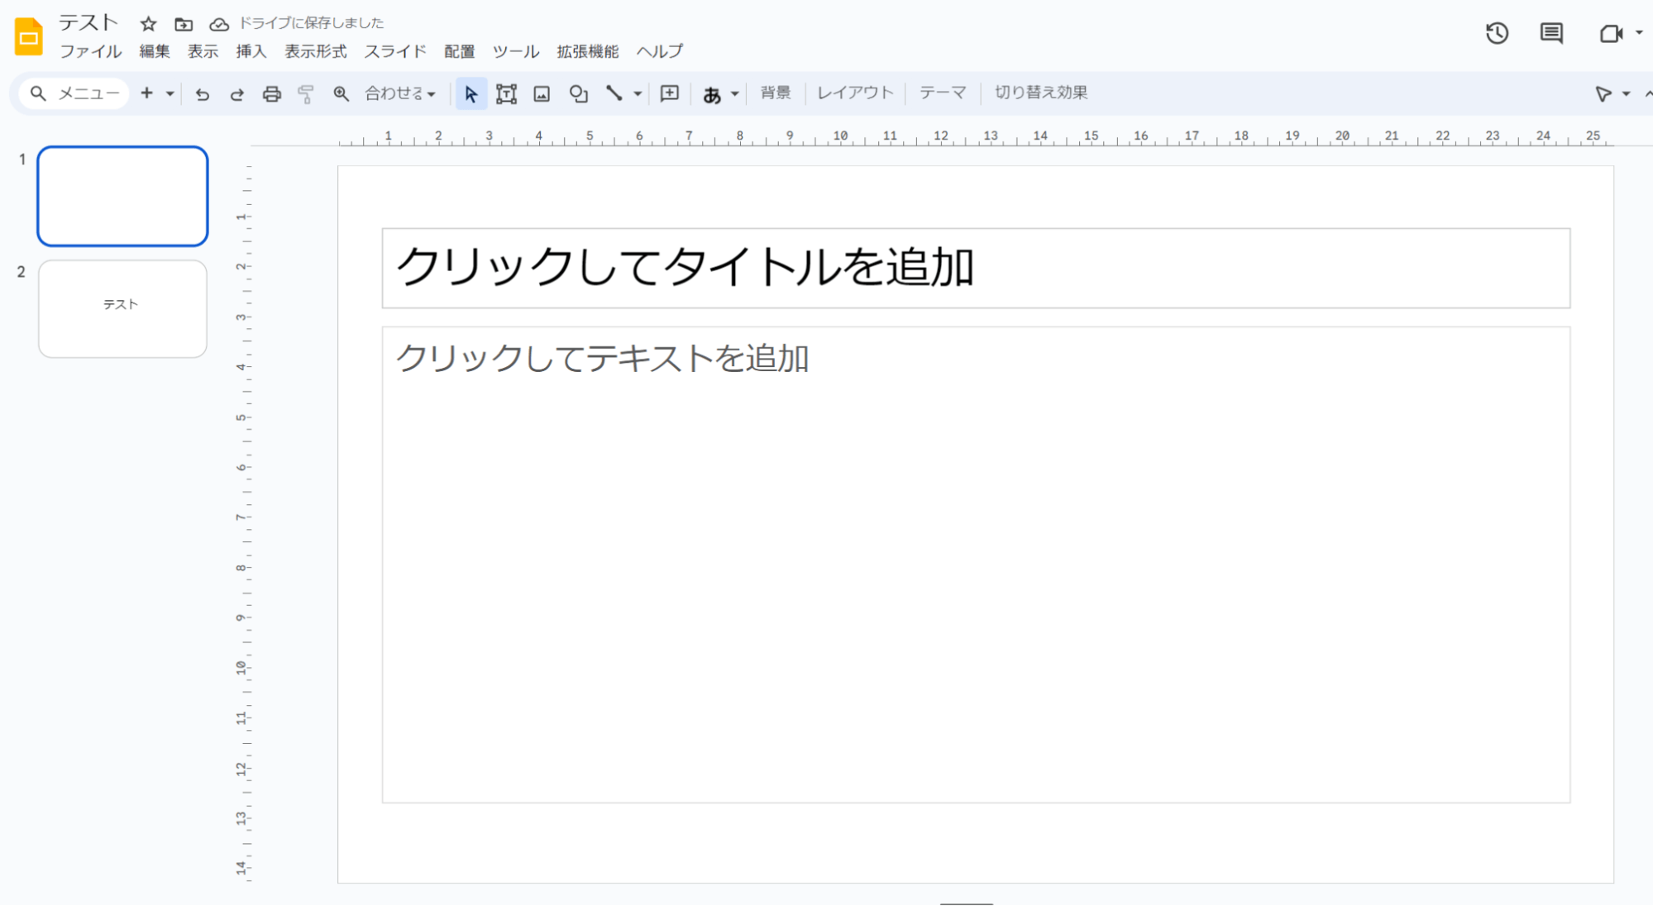
Task: Star the テスト presentation
Action: click(148, 23)
